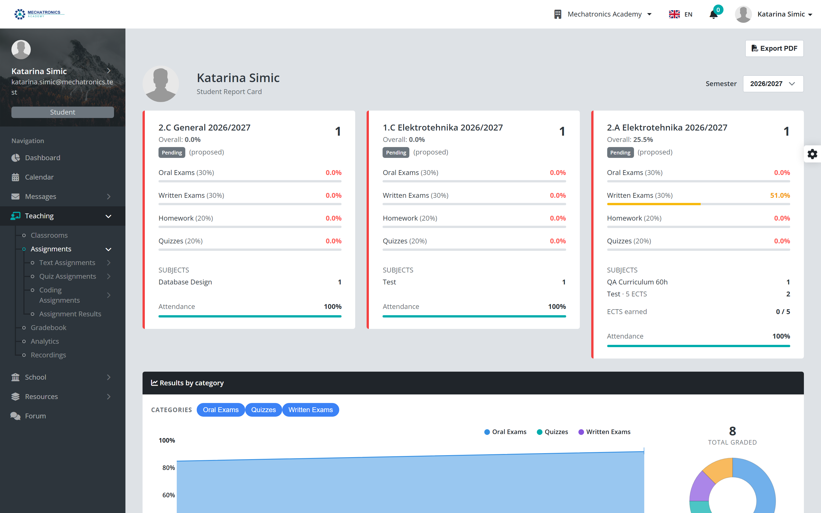Click the 2.A Elektrotehnika 2026/2027 card title
This screenshot has height=513, width=821.
tap(667, 128)
